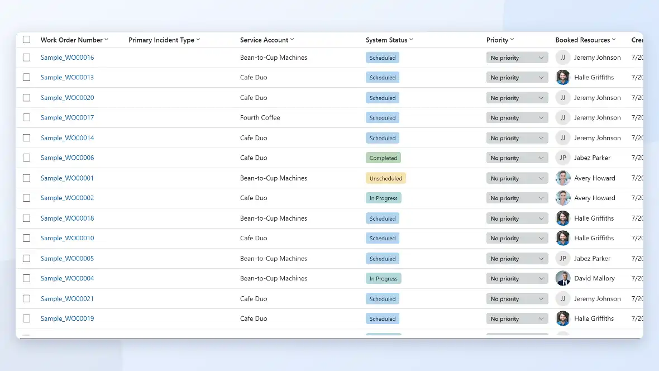The width and height of the screenshot is (659, 371).
Task: Click the JJ avatar on Sample_WO00021 row
Action: click(563, 299)
